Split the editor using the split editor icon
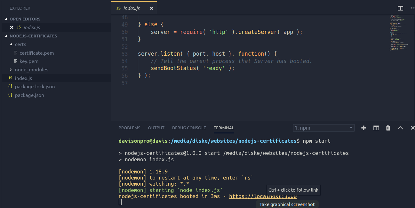Image resolution: width=415 pixels, height=208 pixels. pyautogui.click(x=400, y=8)
